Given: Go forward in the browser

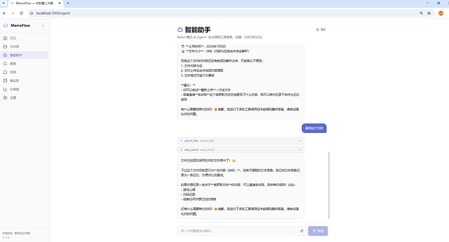Looking at the screenshot, I should pos(13,13).
